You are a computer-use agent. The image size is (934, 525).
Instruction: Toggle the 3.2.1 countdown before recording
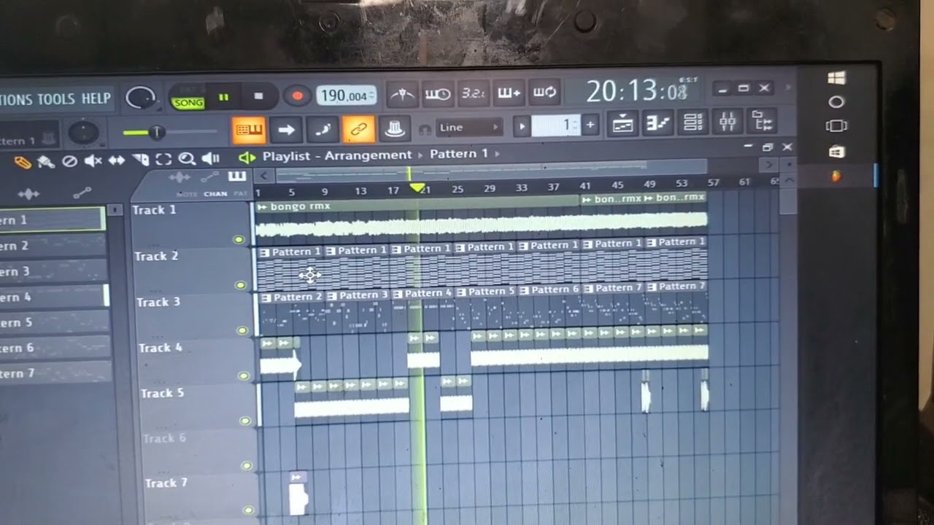(473, 94)
